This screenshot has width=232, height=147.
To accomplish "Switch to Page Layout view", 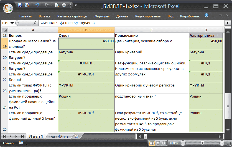I will pos(158,143).
